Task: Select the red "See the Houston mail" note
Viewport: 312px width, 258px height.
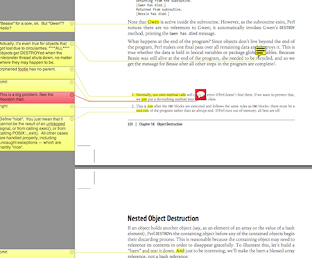Action: (37, 97)
